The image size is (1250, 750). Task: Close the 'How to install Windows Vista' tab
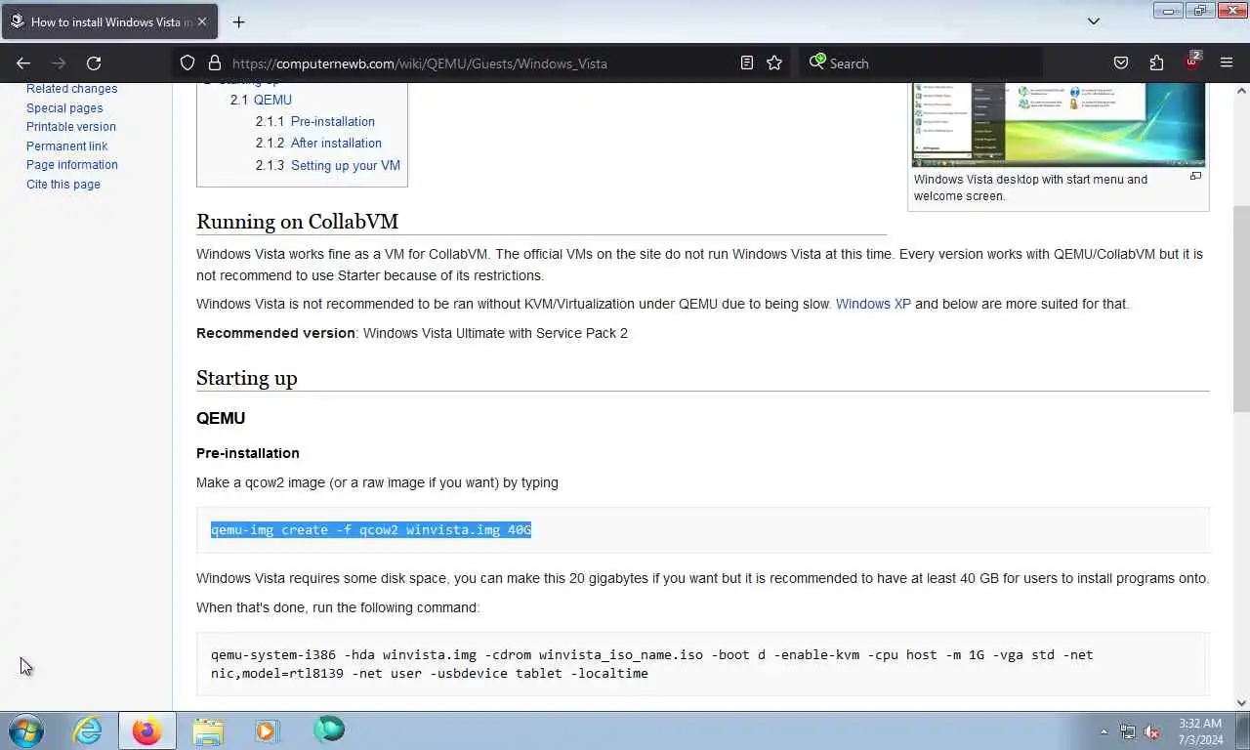click(202, 21)
